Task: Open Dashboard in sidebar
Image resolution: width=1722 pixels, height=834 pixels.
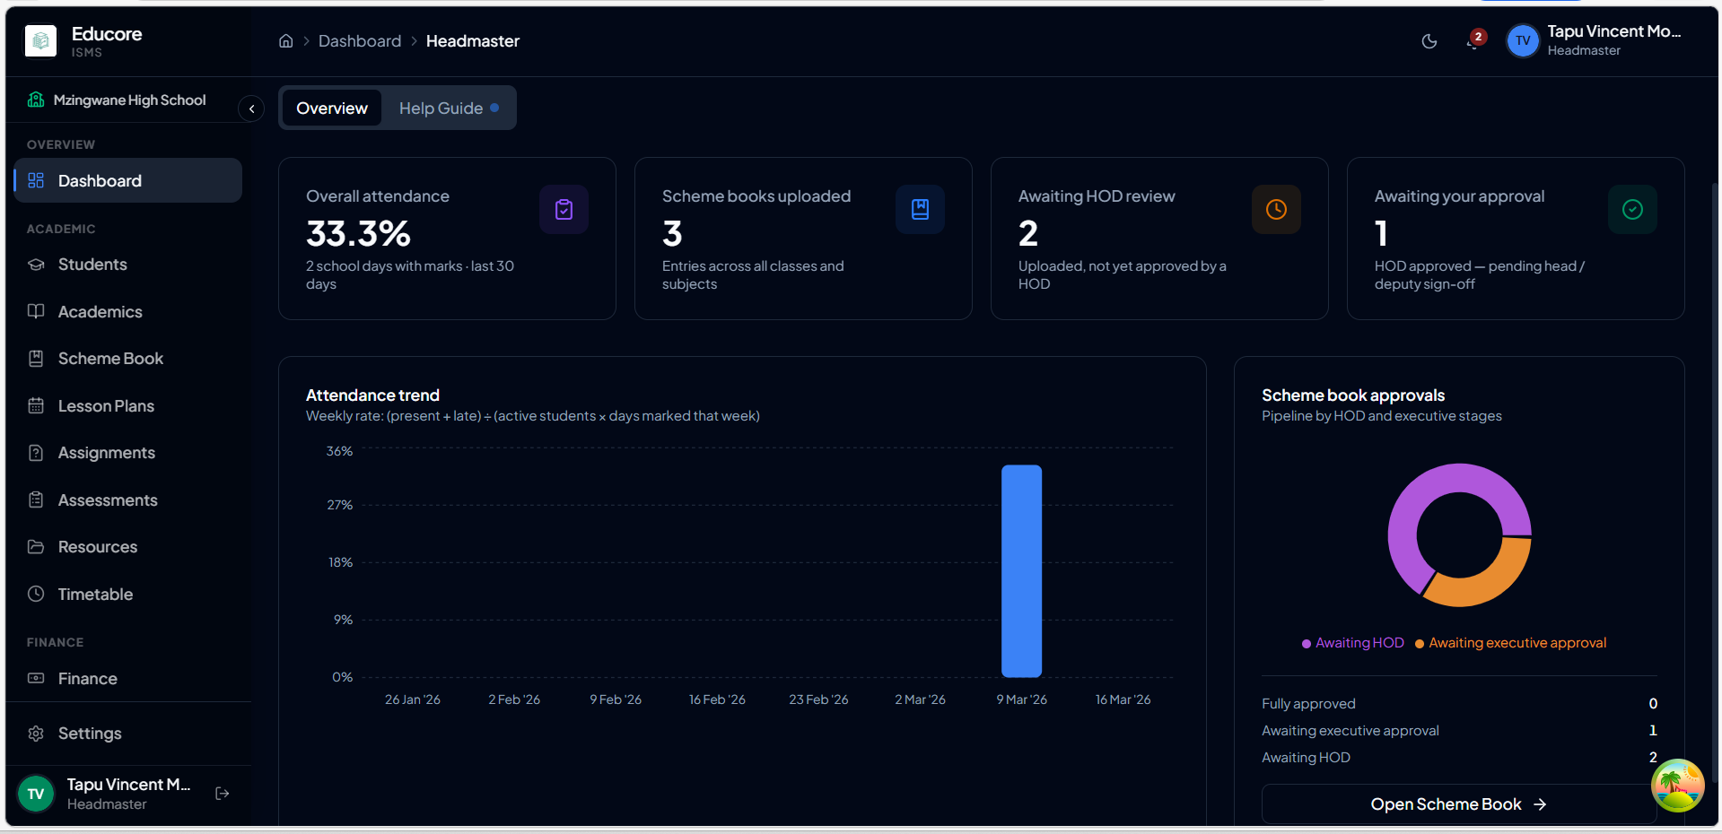Action: [128, 180]
